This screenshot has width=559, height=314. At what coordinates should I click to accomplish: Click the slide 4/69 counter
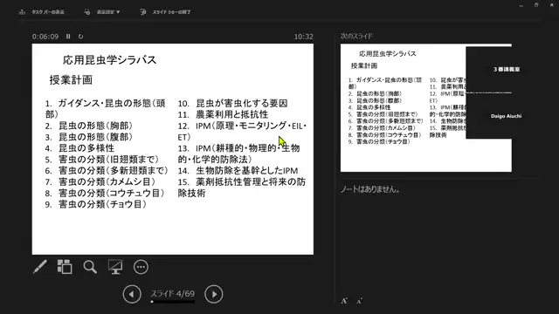173,293
